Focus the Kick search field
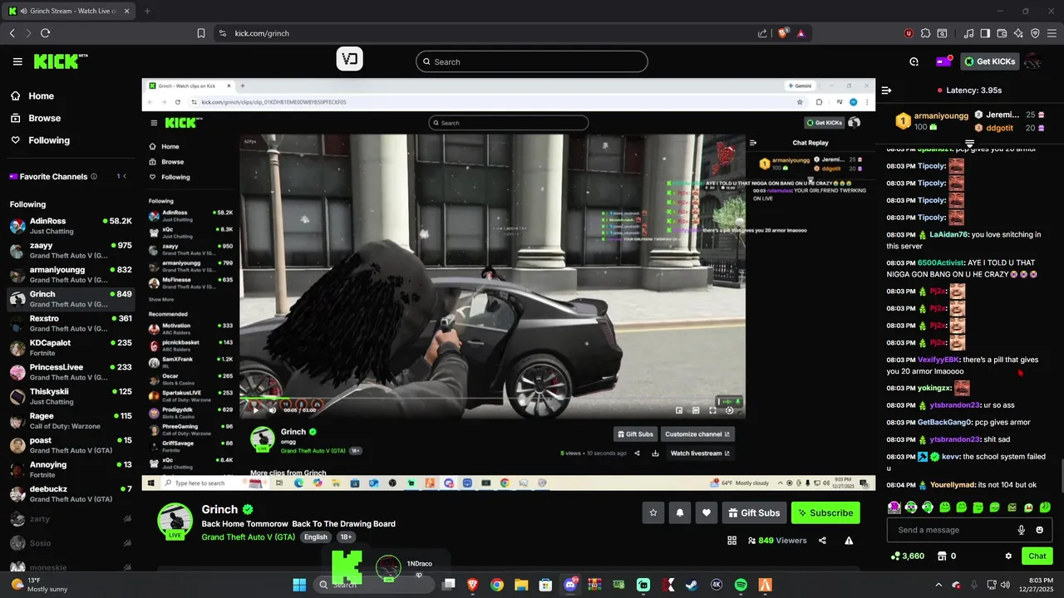Image resolution: width=1064 pixels, height=598 pixels. (531, 61)
